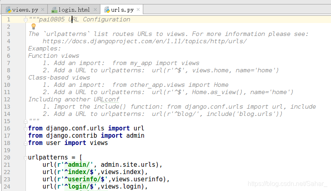Click 'views.userinfo' on line 23

click(137, 179)
